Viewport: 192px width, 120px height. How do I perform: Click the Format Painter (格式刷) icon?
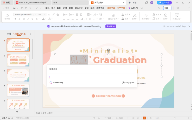click(7, 15)
